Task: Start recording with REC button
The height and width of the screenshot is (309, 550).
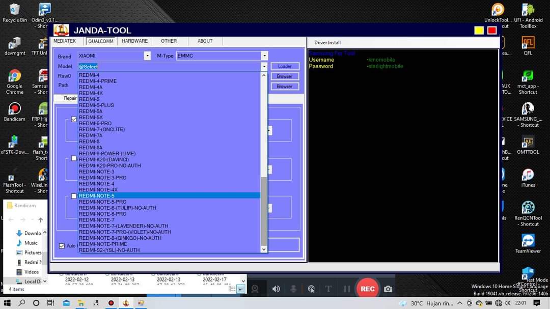Action: (367, 289)
